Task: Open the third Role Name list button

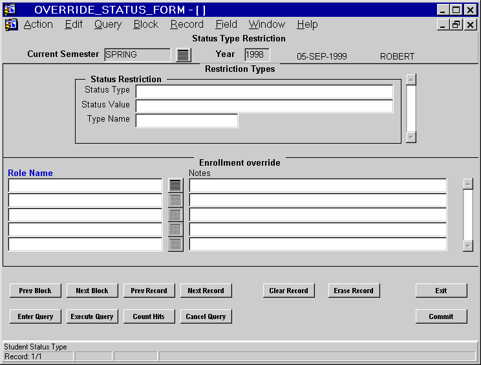Action: [x=175, y=215]
